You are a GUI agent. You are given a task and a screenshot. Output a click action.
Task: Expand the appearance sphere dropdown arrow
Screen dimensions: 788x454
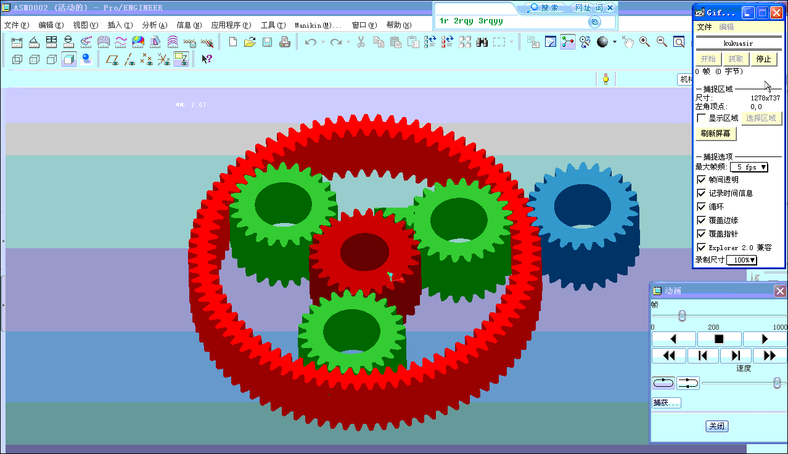point(615,42)
